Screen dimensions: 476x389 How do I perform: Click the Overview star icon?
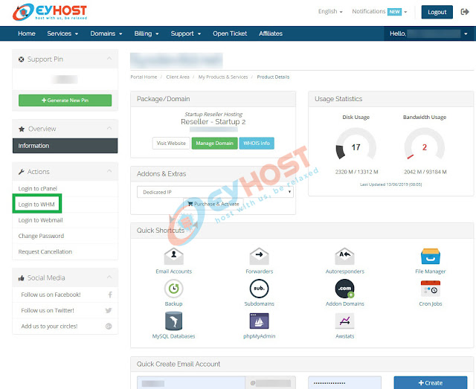pyautogui.click(x=22, y=129)
